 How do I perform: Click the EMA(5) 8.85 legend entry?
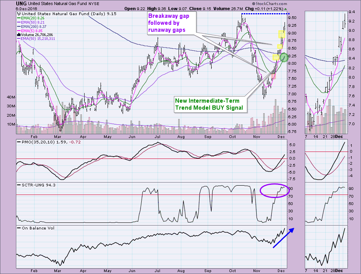click(x=30, y=31)
